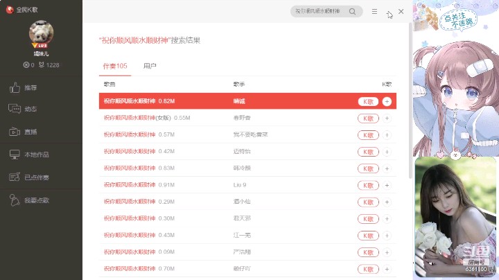
Task: Add Liu 9's 0.91M version with plus
Action: click(387, 185)
